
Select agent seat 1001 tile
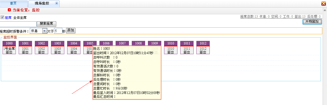point(25,48)
